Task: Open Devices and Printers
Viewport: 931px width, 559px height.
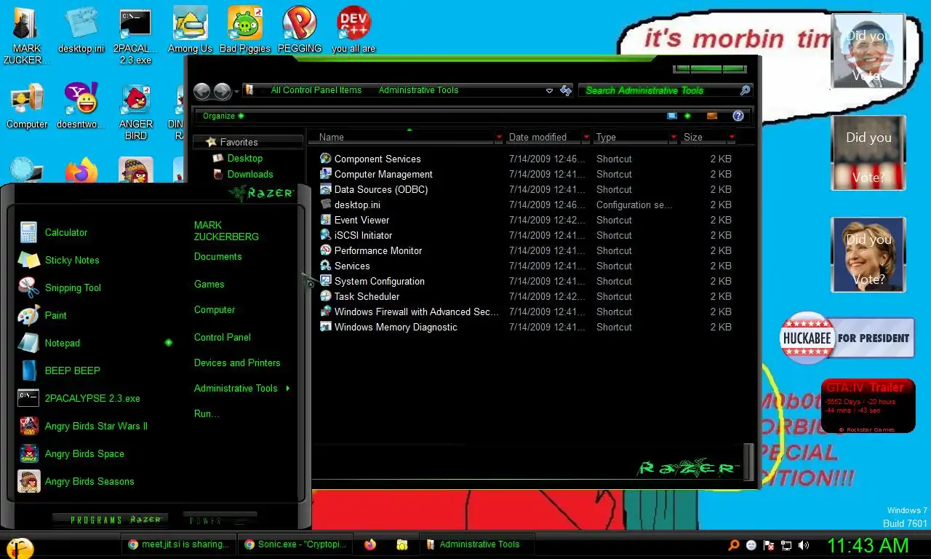Action: click(x=236, y=362)
